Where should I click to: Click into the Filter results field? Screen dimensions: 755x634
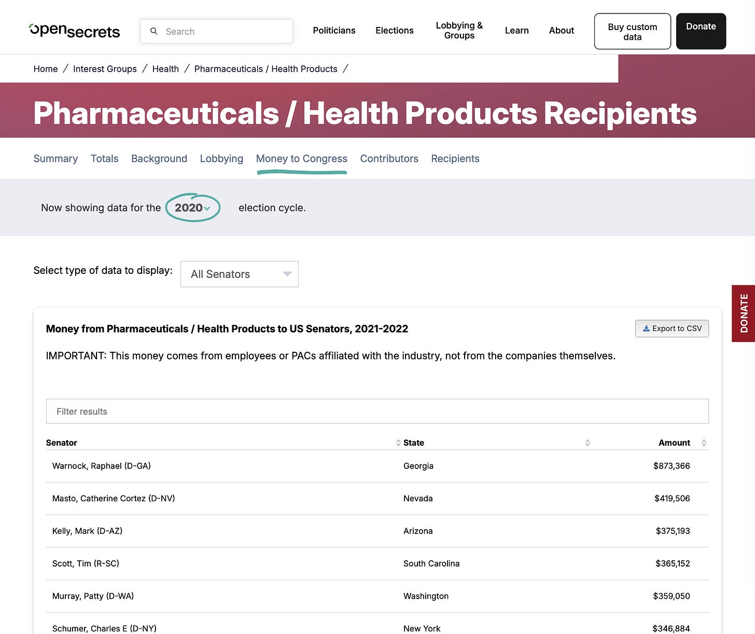[x=378, y=411]
